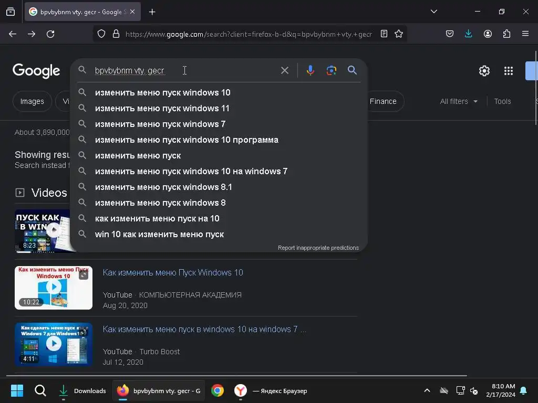
Task: Open the Google apps grid
Action: point(508,71)
